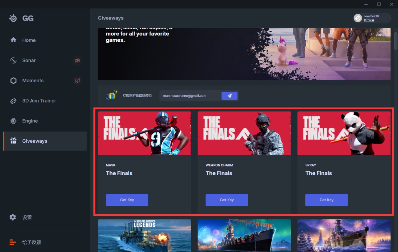Screen dimensions: 398x252
Task: Open the Home page
Action: click(x=45, y=40)
